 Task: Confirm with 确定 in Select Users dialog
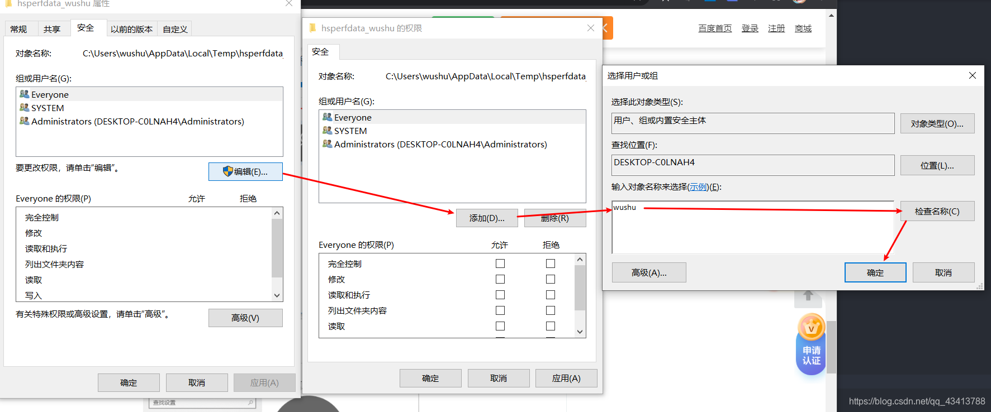click(x=875, y=272)
